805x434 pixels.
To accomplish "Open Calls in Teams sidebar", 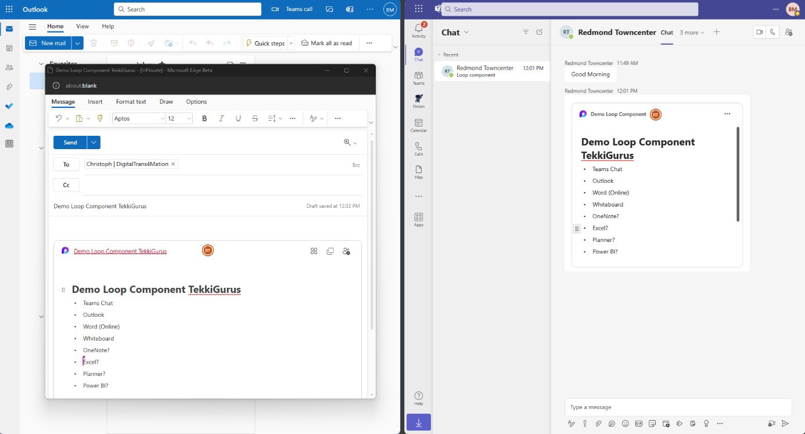I will click(x=419, y=149).
